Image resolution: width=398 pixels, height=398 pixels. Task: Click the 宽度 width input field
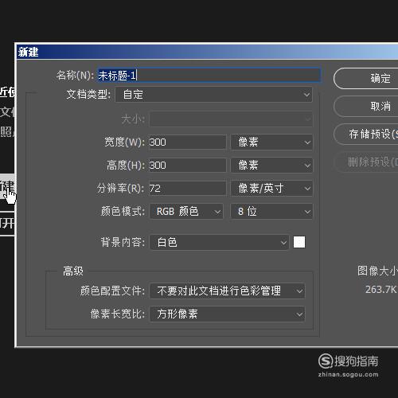(187, 142)
